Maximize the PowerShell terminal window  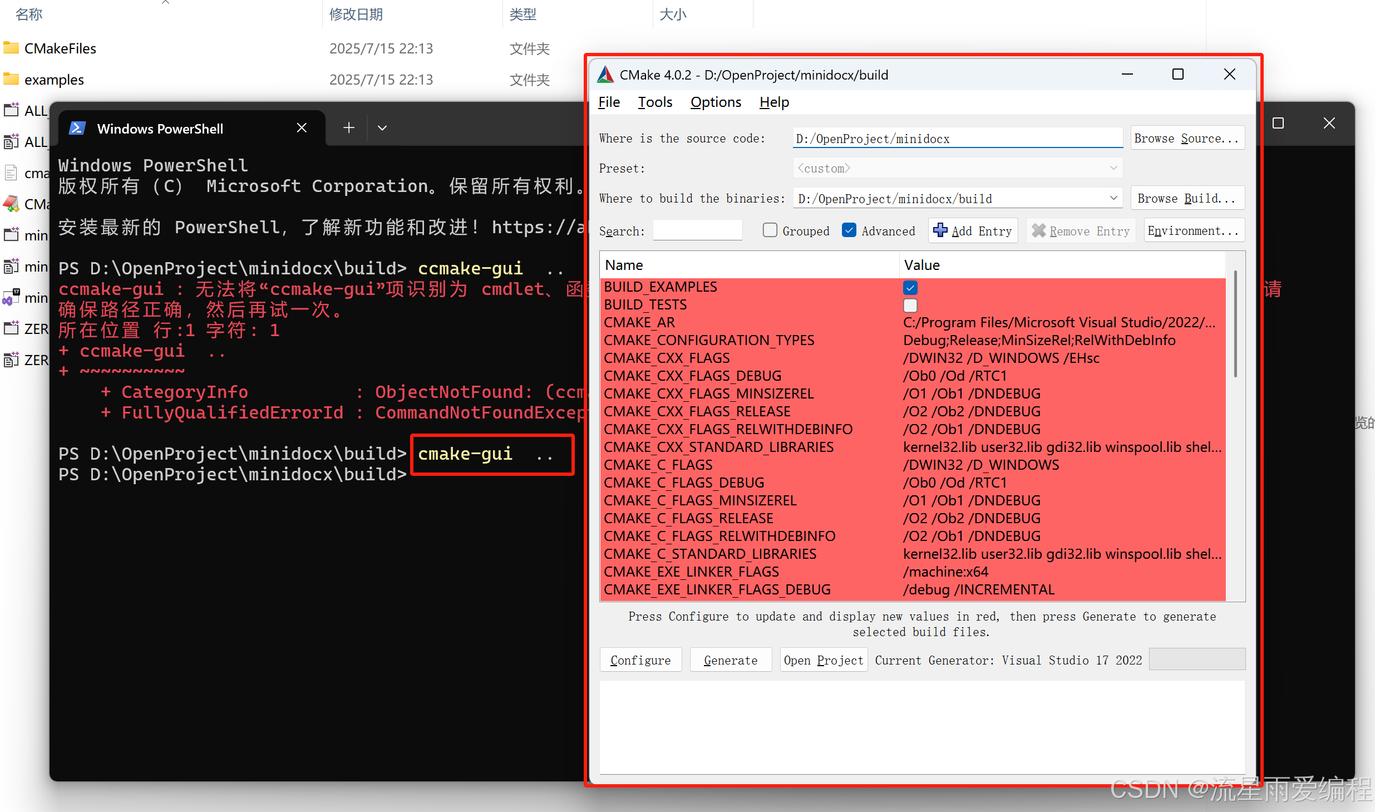pyautogui.click(x=1278, y=123)
